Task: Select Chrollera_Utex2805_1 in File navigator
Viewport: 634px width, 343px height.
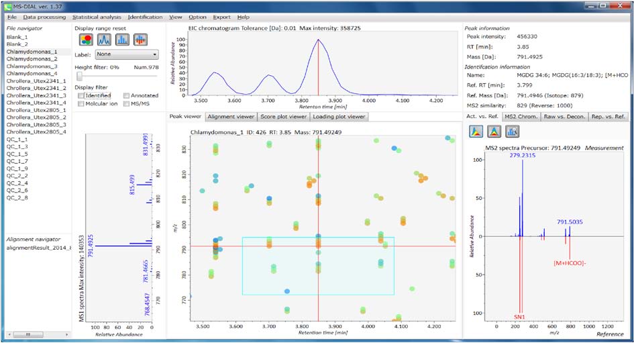Action: 36,110
